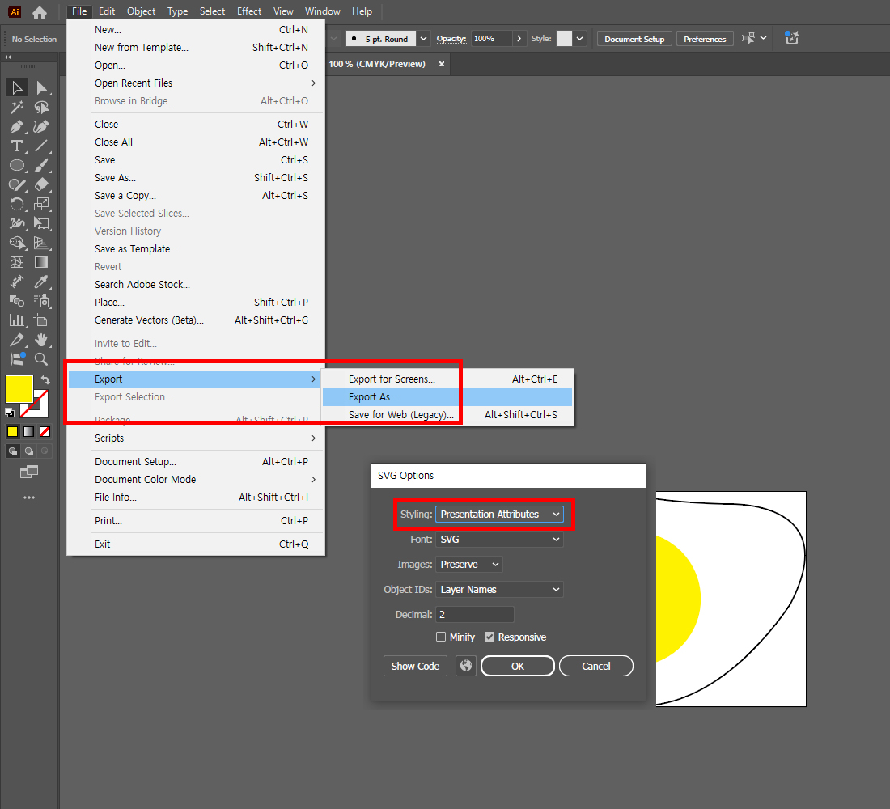Pick the Lasso tool

(x=41, y=107)
